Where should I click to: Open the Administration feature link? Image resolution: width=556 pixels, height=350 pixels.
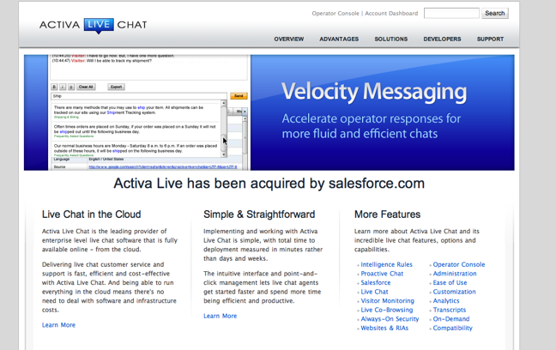(x=455, y=274)
